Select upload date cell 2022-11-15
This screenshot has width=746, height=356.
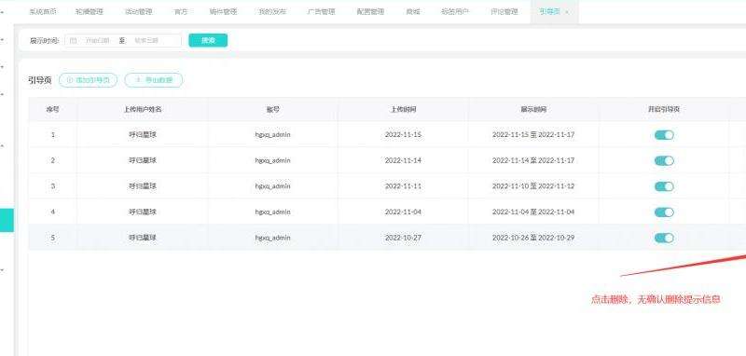pyautogui.click(x=404, y=135)
